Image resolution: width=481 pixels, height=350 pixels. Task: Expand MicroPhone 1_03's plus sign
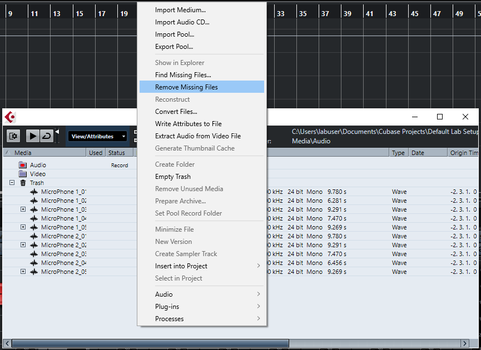[22, 209]
